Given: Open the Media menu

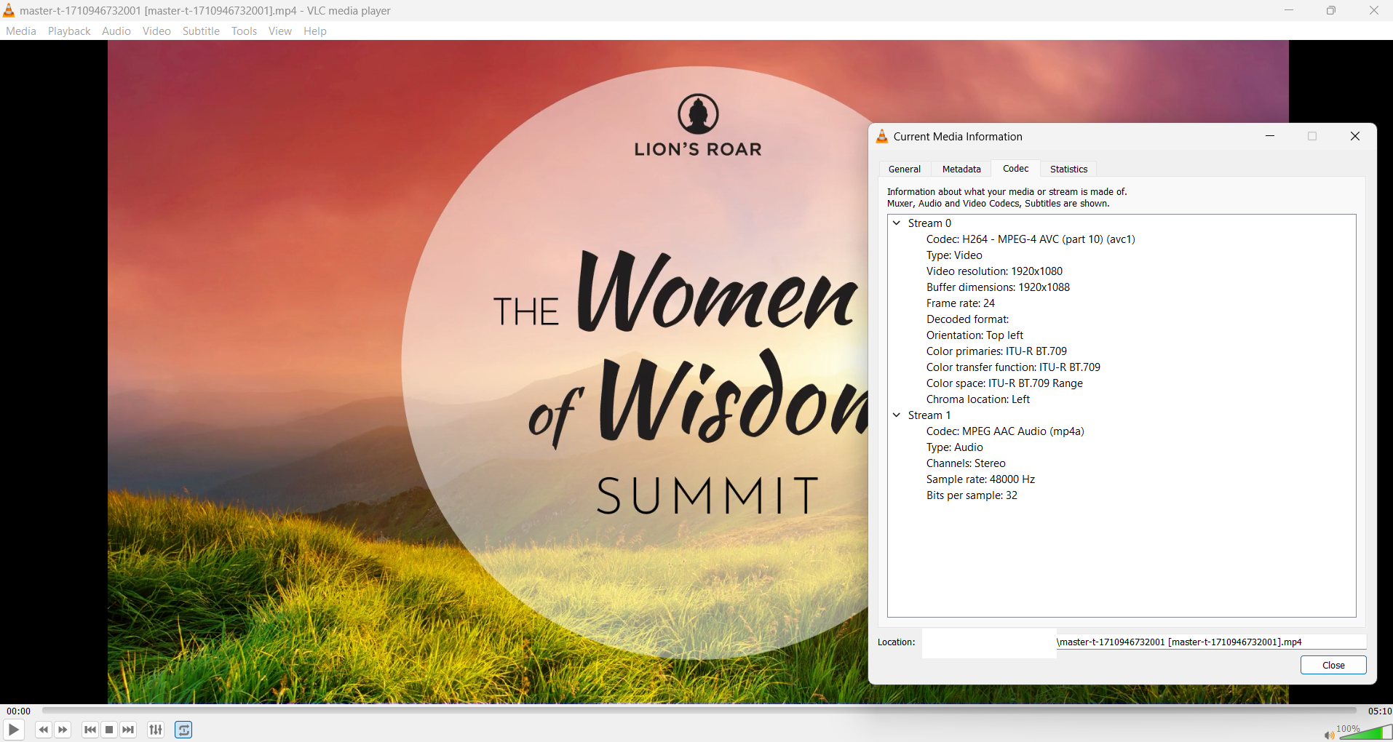Looking at the screenshot, I should point(21,31).
